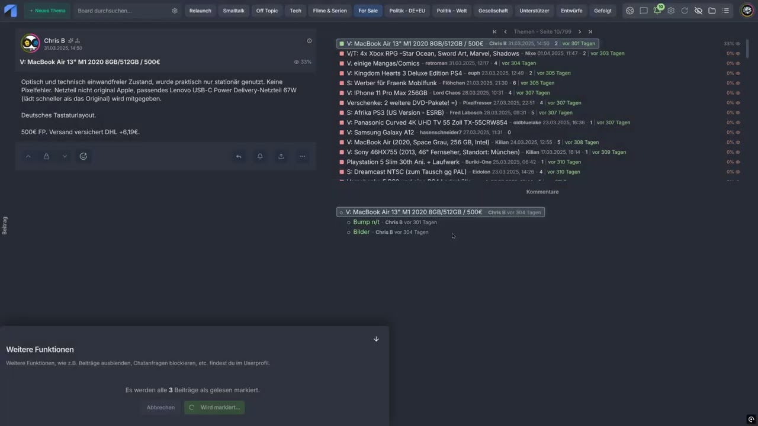The width and height of the screenshot is (758, 426).
Task: Click the Neues Thema button
Action: click(x=47, y=11)
